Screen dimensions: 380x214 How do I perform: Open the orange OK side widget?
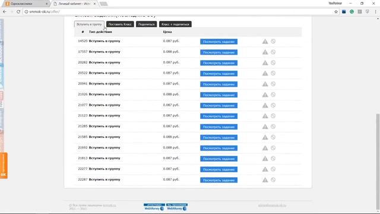tap(4, 165)
